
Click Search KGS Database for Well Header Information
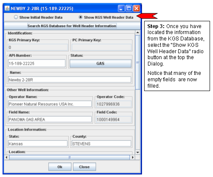pyautogui.click(x=72, y=26)
